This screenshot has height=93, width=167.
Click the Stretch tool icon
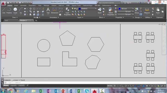pyautogui.click(x=31, y=14)
